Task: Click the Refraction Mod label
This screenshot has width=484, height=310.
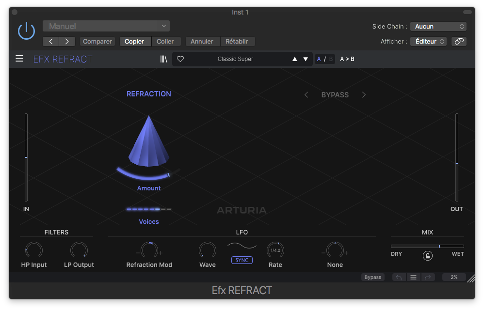Action: pyautogui.click(x=149, y=264)
